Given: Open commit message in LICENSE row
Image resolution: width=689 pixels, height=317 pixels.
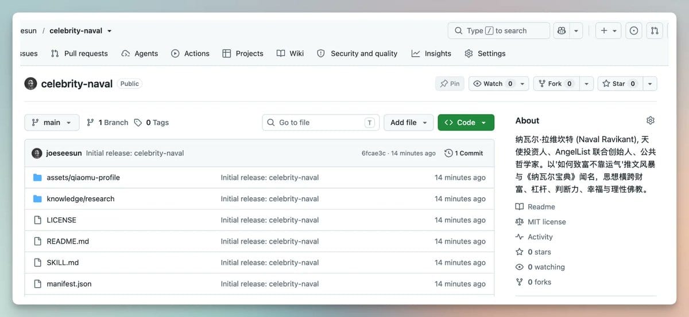Looking at the screenshot, I should point(270,220).
